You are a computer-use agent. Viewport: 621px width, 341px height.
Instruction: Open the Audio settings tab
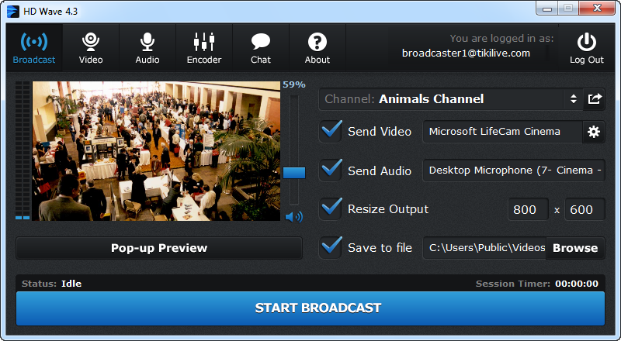point(147,47)
